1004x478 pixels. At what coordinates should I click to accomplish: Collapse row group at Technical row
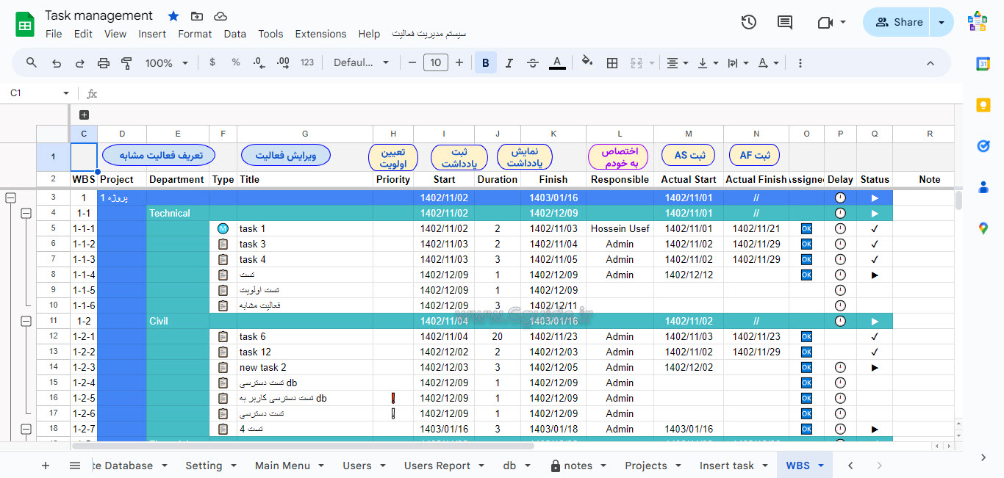tap(26, 213)
